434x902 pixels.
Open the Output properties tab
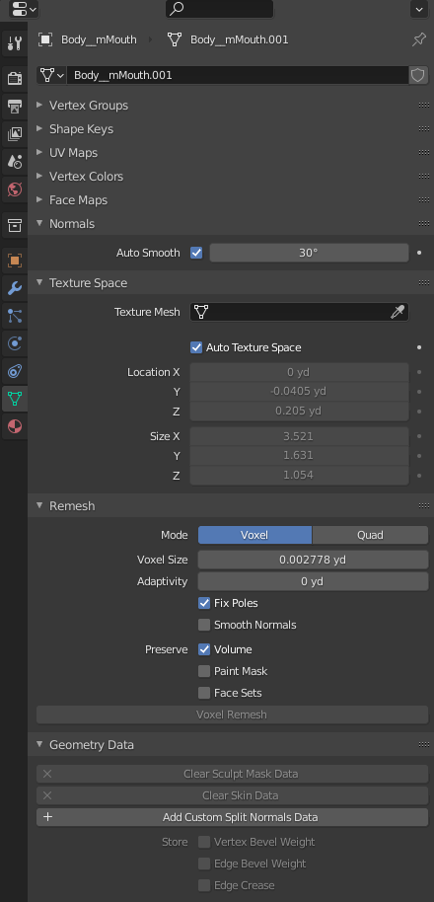point(15,106)
